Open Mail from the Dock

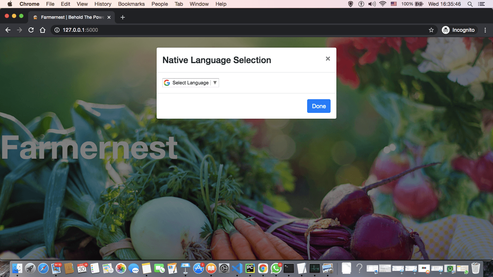pos(56,268)
